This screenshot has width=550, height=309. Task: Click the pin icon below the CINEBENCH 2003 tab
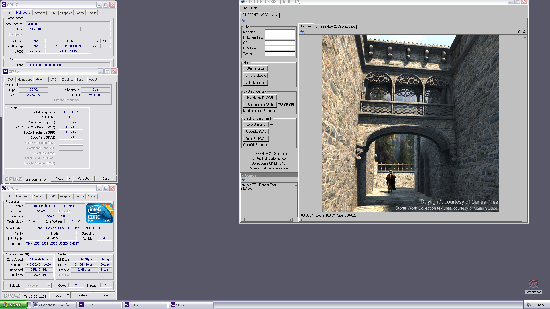click(243, 21)
